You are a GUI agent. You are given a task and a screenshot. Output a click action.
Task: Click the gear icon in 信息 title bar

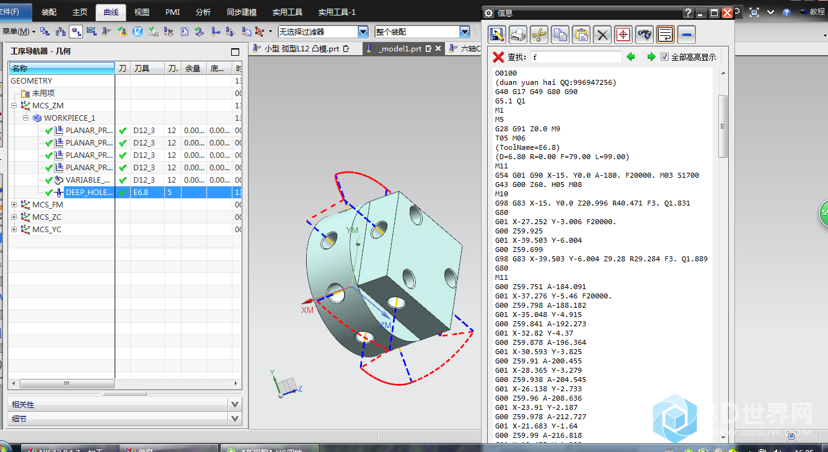click(488, 12)
